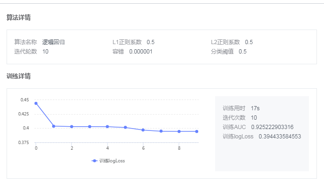324x183 pixels.
Task: Click the 训练logLoss value 0.394433584553
Action: point(280,137)
